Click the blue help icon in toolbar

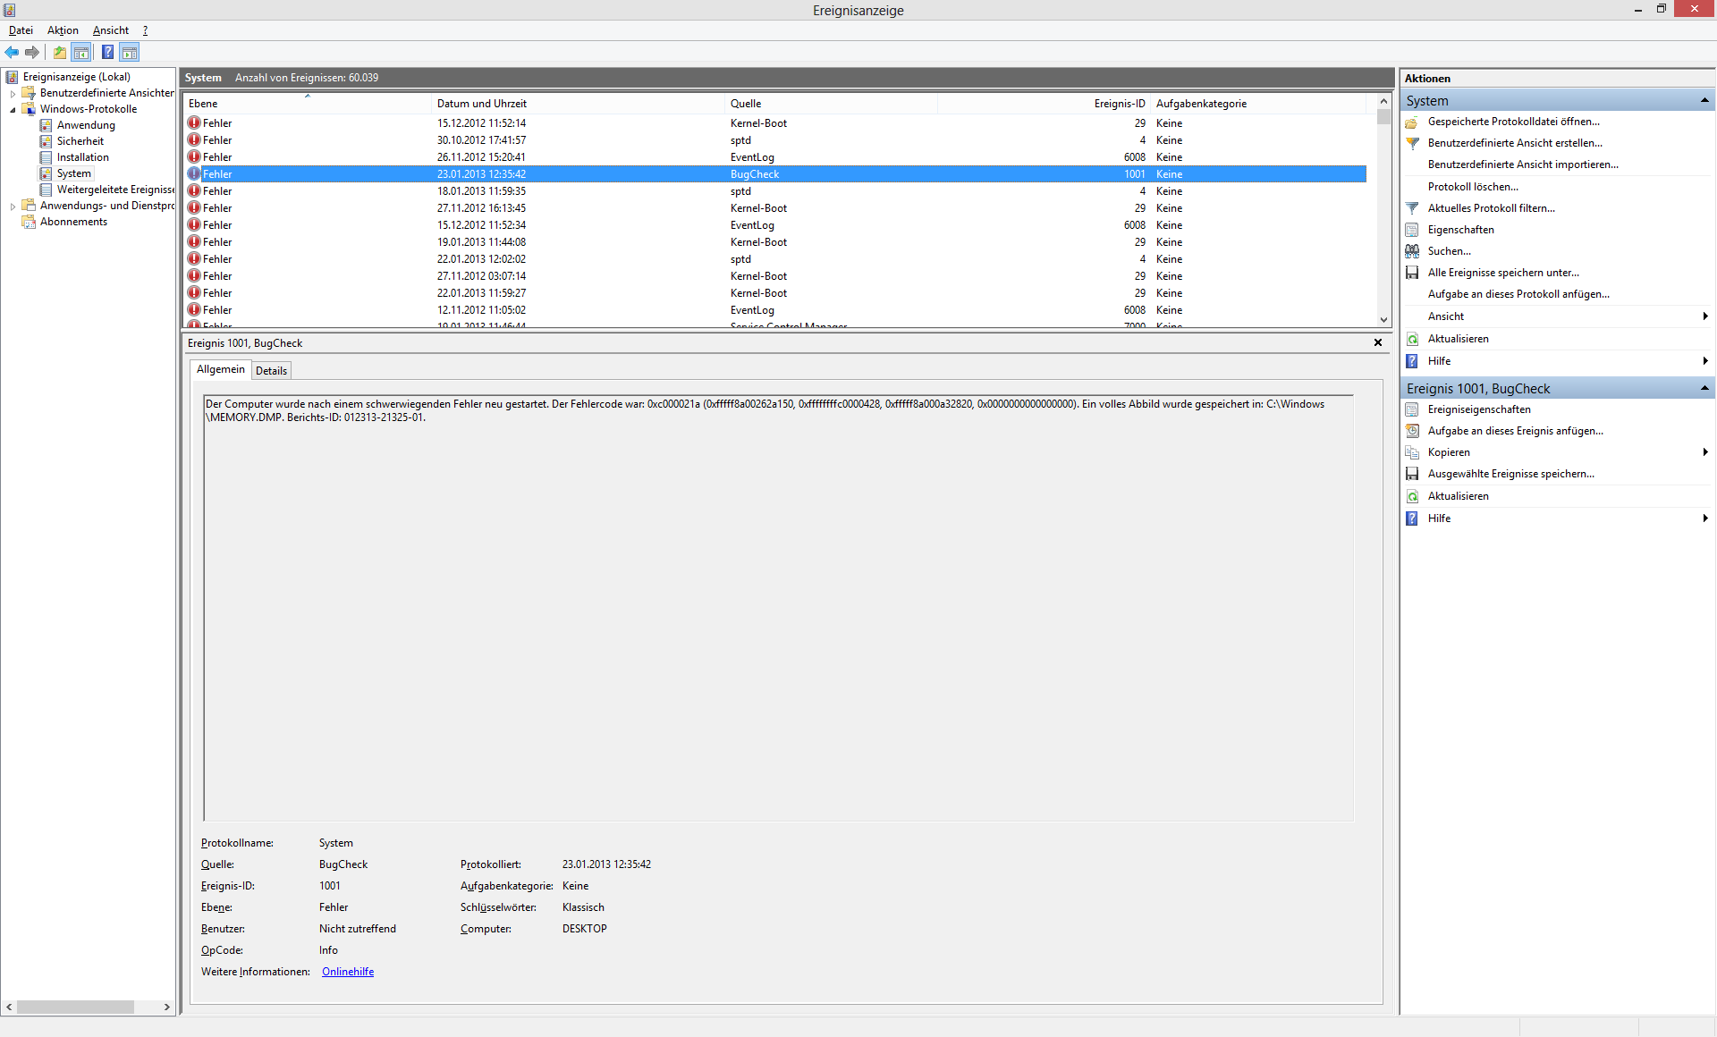click(107, 52)
